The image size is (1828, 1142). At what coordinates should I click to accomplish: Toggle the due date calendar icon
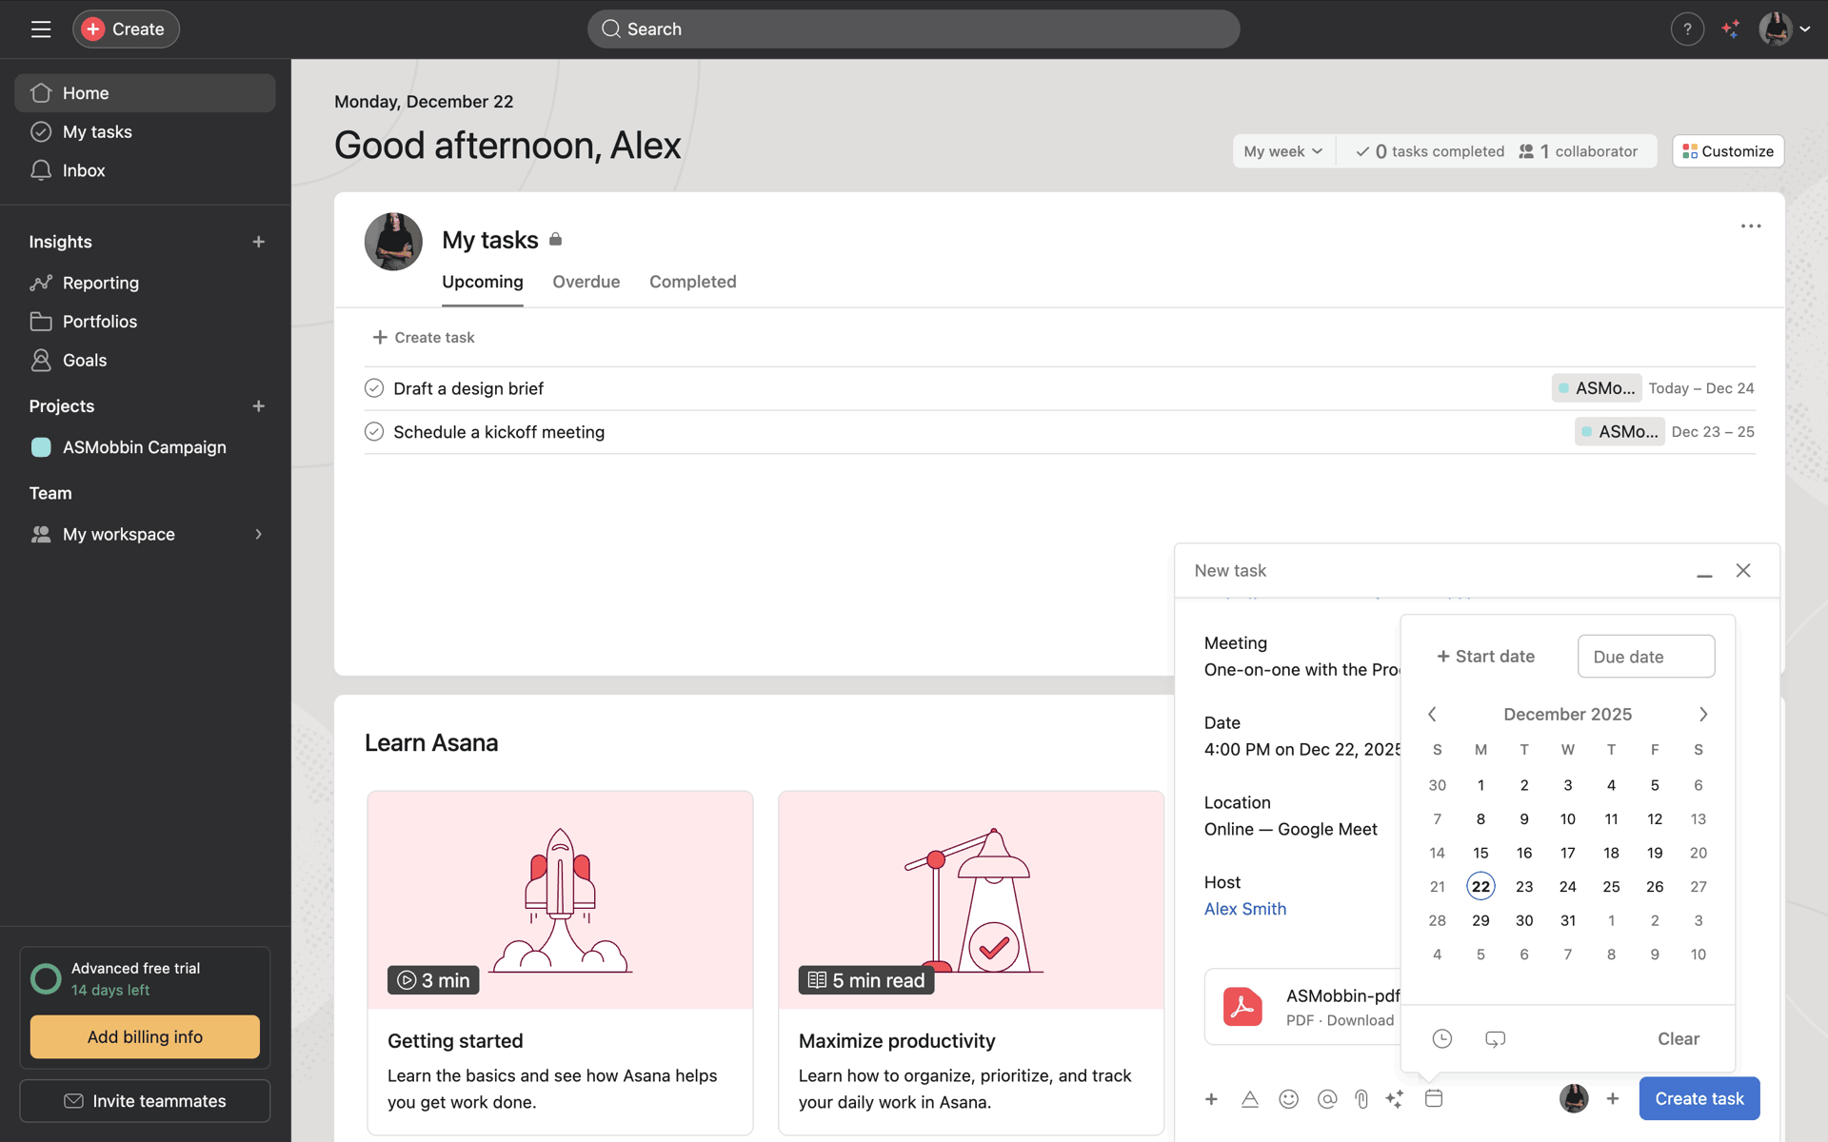tap(1434, 1098)
